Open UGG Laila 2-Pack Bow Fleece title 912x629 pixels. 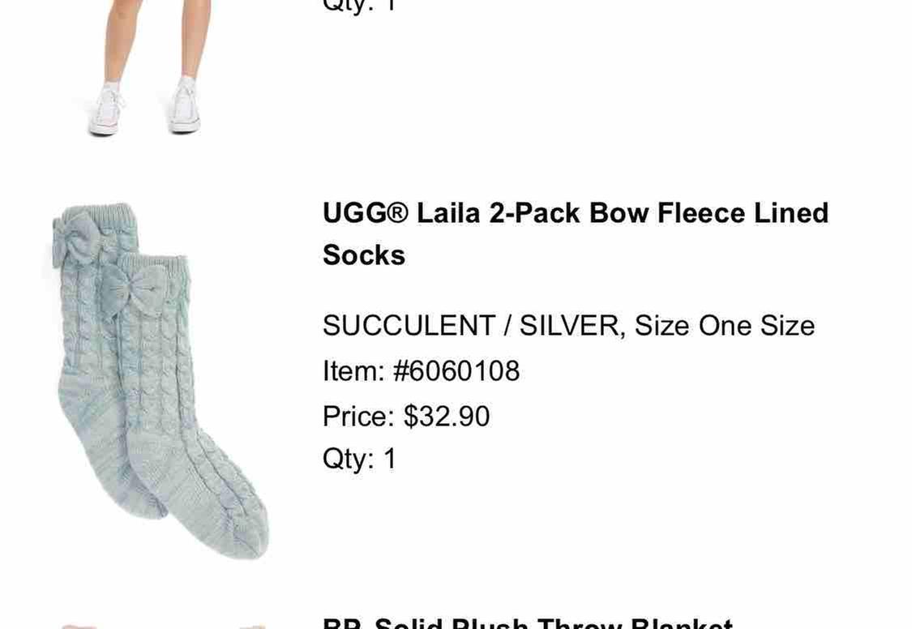click(576, 233)
